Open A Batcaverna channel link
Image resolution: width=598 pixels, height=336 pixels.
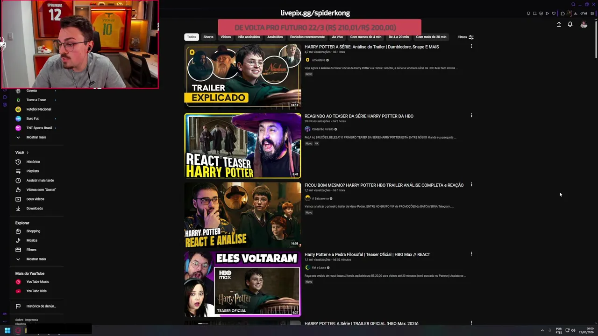pyautogui.click(x=320, y=198)
